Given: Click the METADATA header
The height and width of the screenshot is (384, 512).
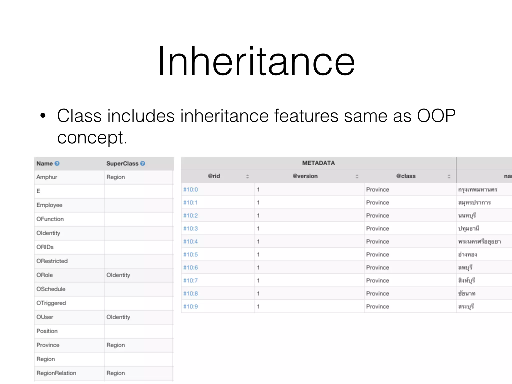Looking at the screenshot, I should coord(318,163).
